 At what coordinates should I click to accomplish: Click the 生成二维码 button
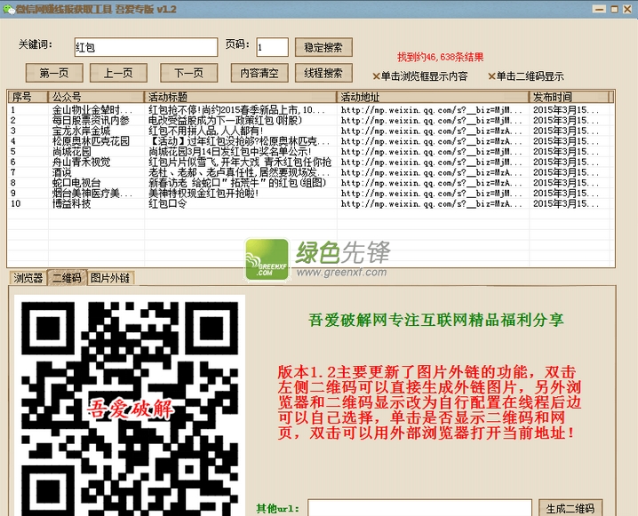(570, 508)
